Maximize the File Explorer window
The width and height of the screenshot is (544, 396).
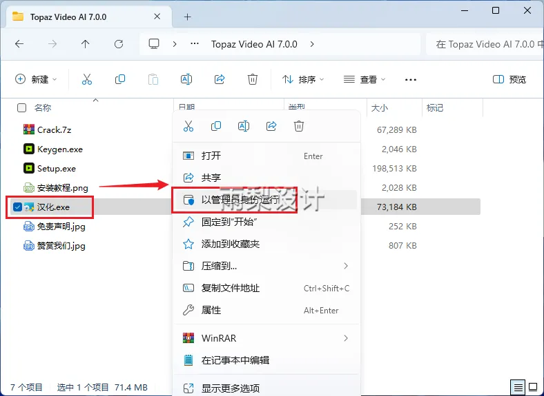(x=496, y=11)
